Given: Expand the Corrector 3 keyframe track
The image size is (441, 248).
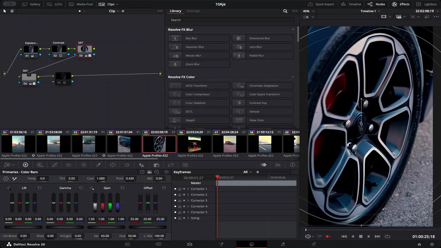Looking at the screenshot, I should (188, 200).
